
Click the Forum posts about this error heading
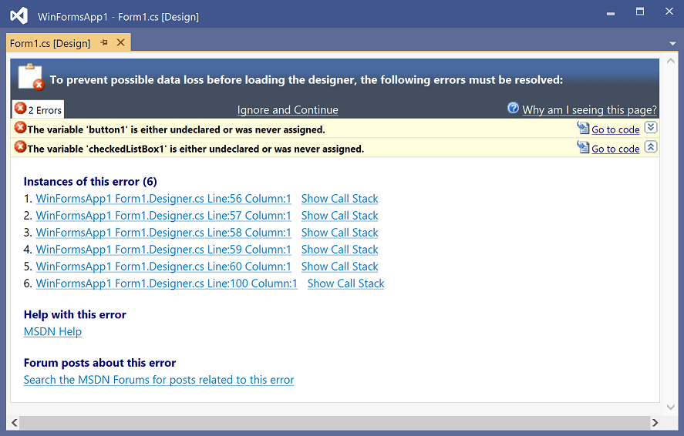click(100, 363)
